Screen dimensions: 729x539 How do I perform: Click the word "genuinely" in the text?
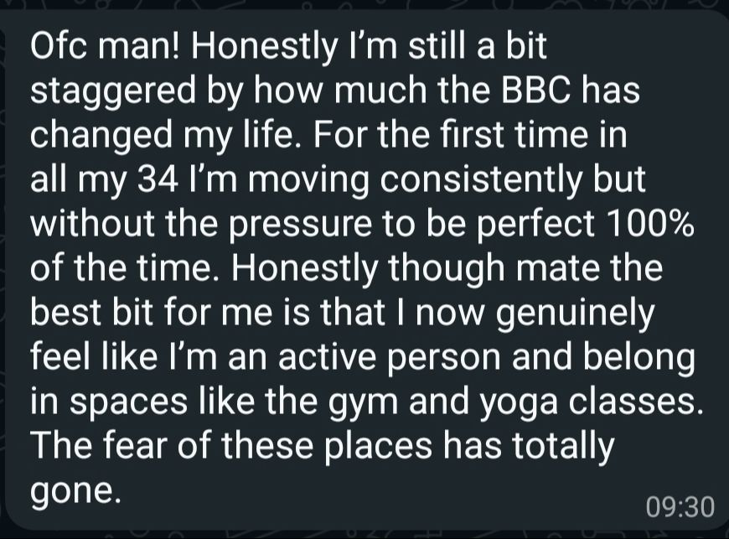click(x=575, y=316)
